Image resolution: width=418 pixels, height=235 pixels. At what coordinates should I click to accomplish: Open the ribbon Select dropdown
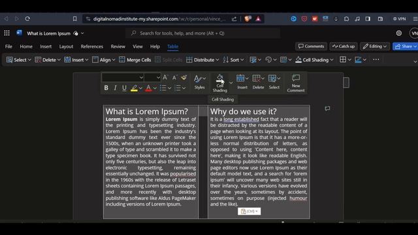[19, 59]
